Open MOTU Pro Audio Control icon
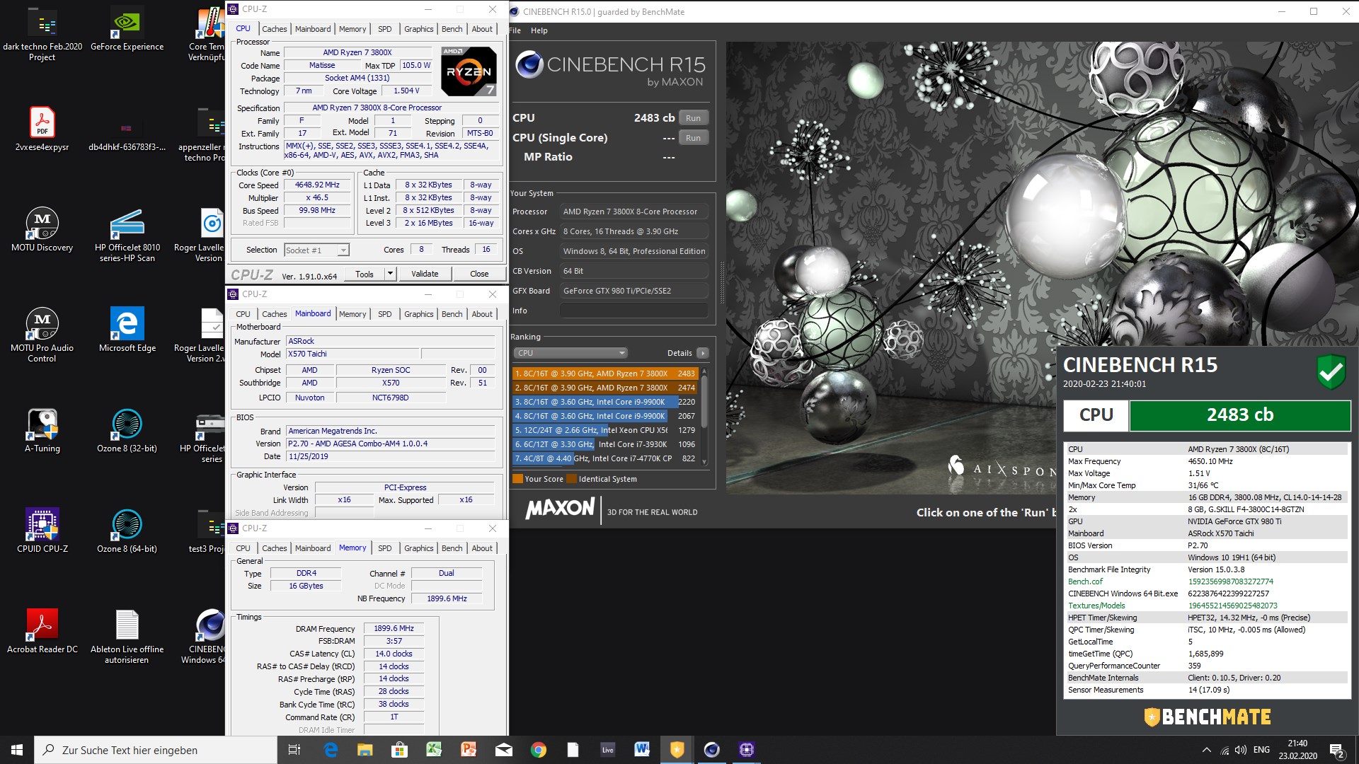The width and height of the screenshot is (1359, 764). point(42,335)
